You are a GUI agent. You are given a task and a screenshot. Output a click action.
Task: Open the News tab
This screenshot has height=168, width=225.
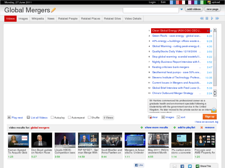[x=51, y=18]
